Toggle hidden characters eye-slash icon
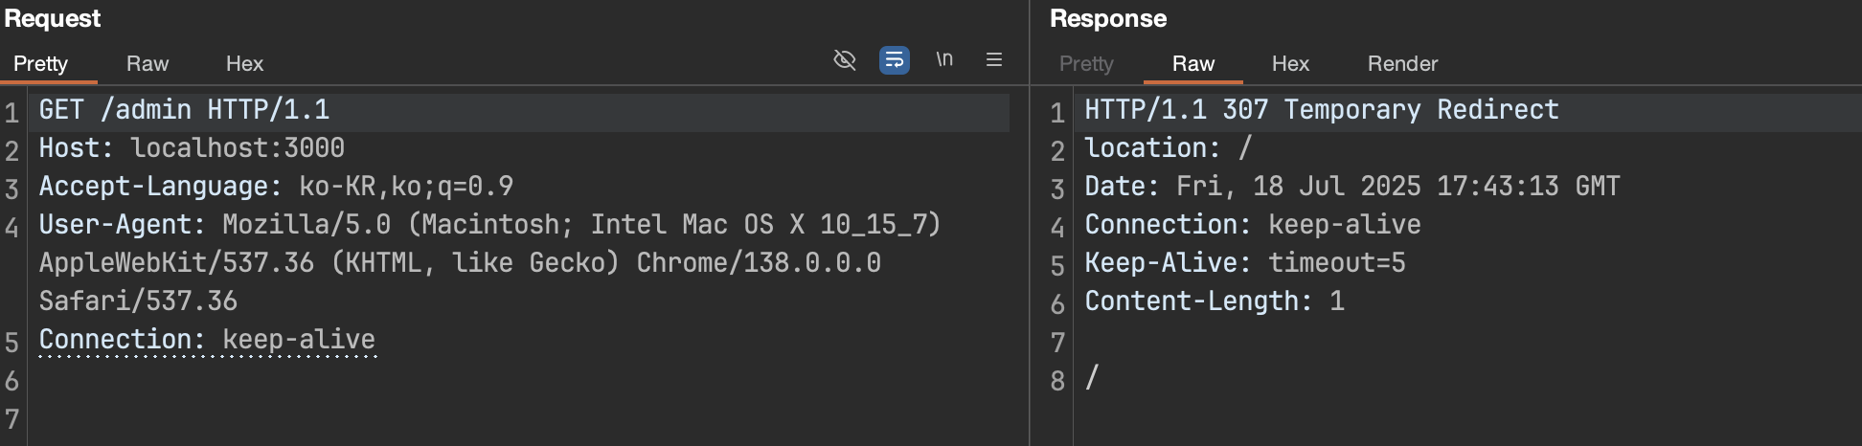The image size is (1862, 446). 844,60
